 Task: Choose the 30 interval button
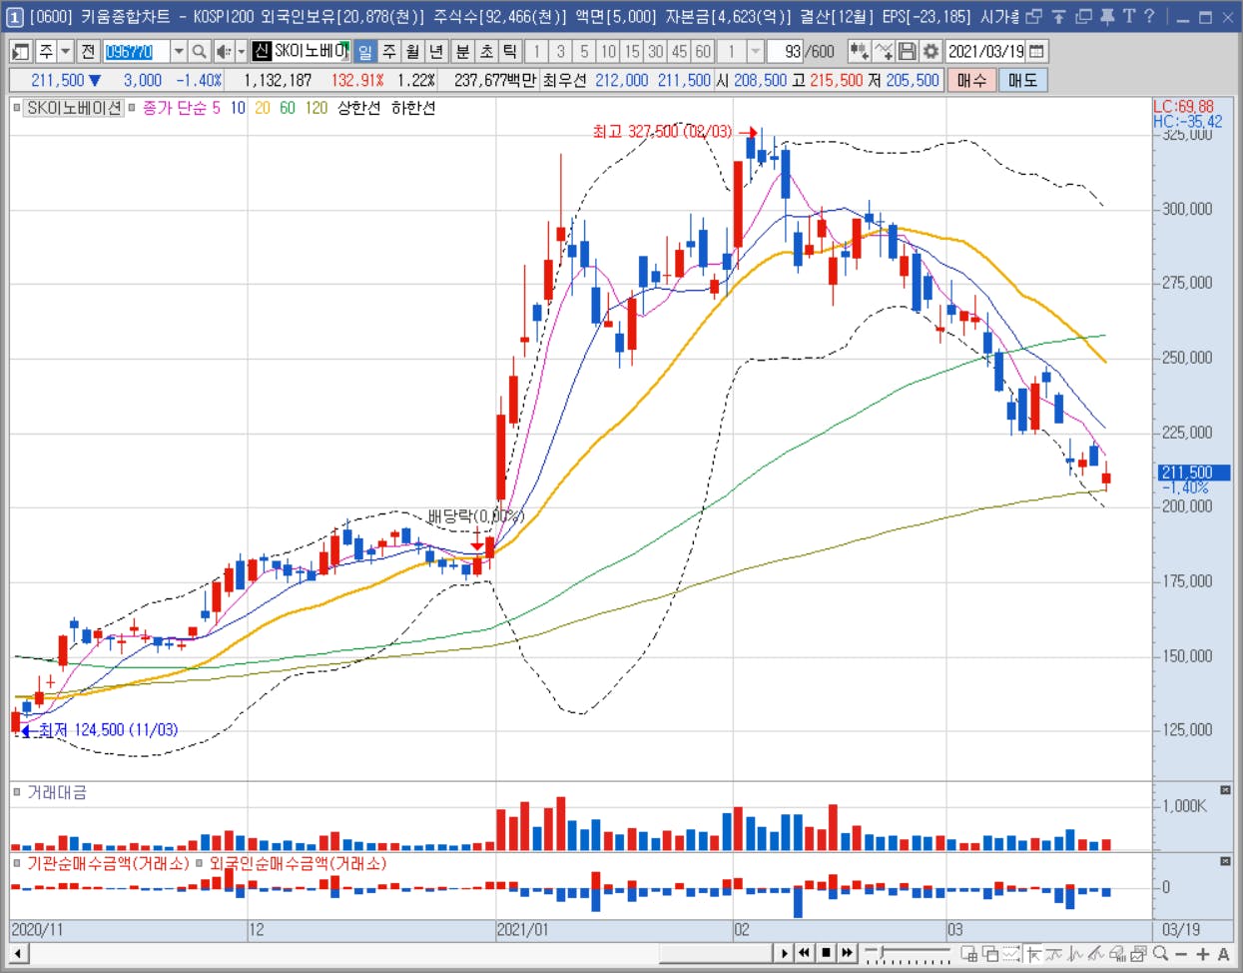[655, 51]
